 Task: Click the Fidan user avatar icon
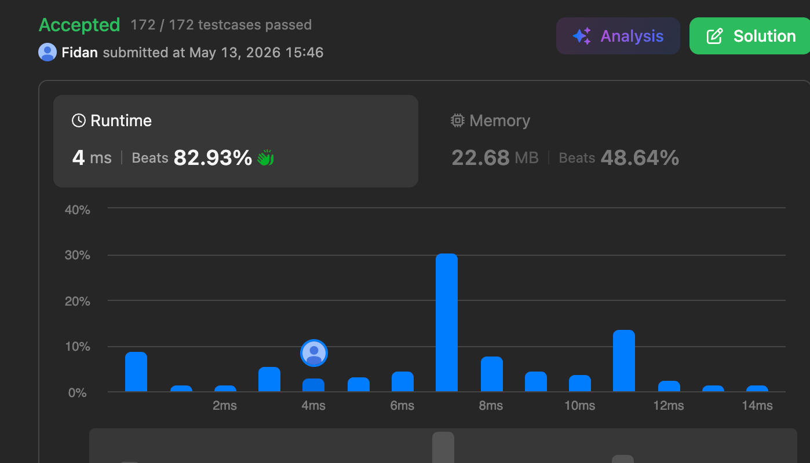[x=48, y=52]
